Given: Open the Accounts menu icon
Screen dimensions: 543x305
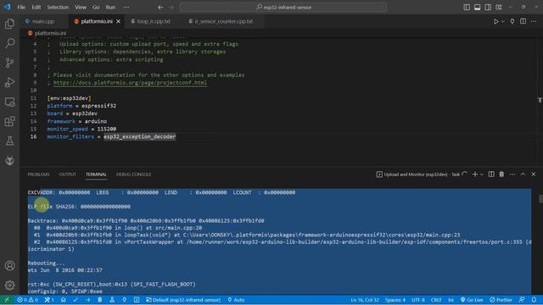Looking at the screenshot, I should pyautogui.click(x=9, y=265).
